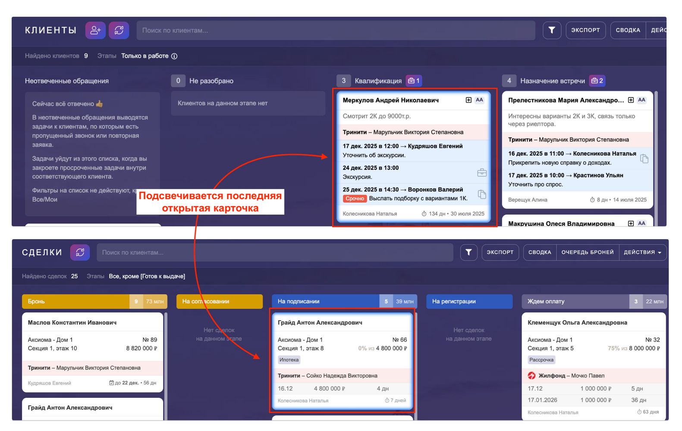Click the AA icon on Макрушина Олеся card

[641, 223]
